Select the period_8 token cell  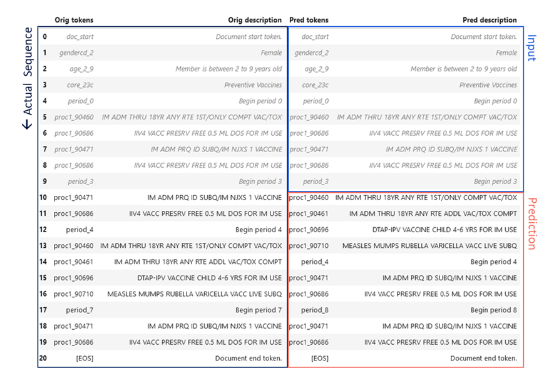(314, 310)
